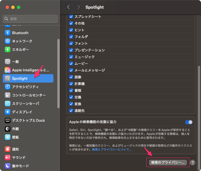This screenshot has height=171, width=201.
Task: Open Bluetooth settings icon
Action: click(8, 33)
